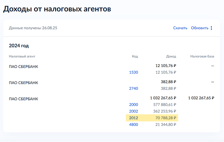Click the gray amount 12 105,76 ₽ for code 1530
The width and height of the screenshot is (224, 142).
click(x=166, y=72)
